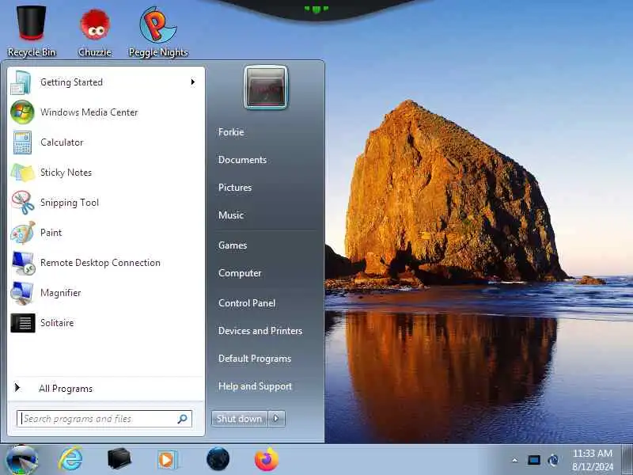Open Music from Start menu
This screenshot has height=475, width=633.
tap(231, 215)
